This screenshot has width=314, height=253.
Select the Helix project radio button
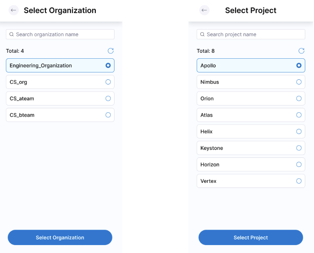299,131
